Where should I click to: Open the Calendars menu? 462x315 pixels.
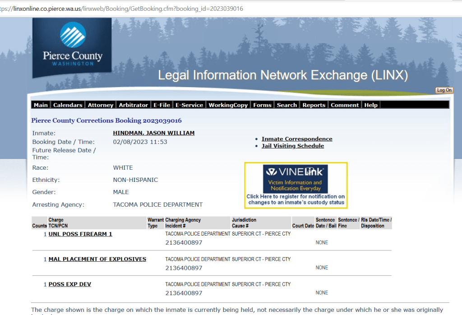68,105
